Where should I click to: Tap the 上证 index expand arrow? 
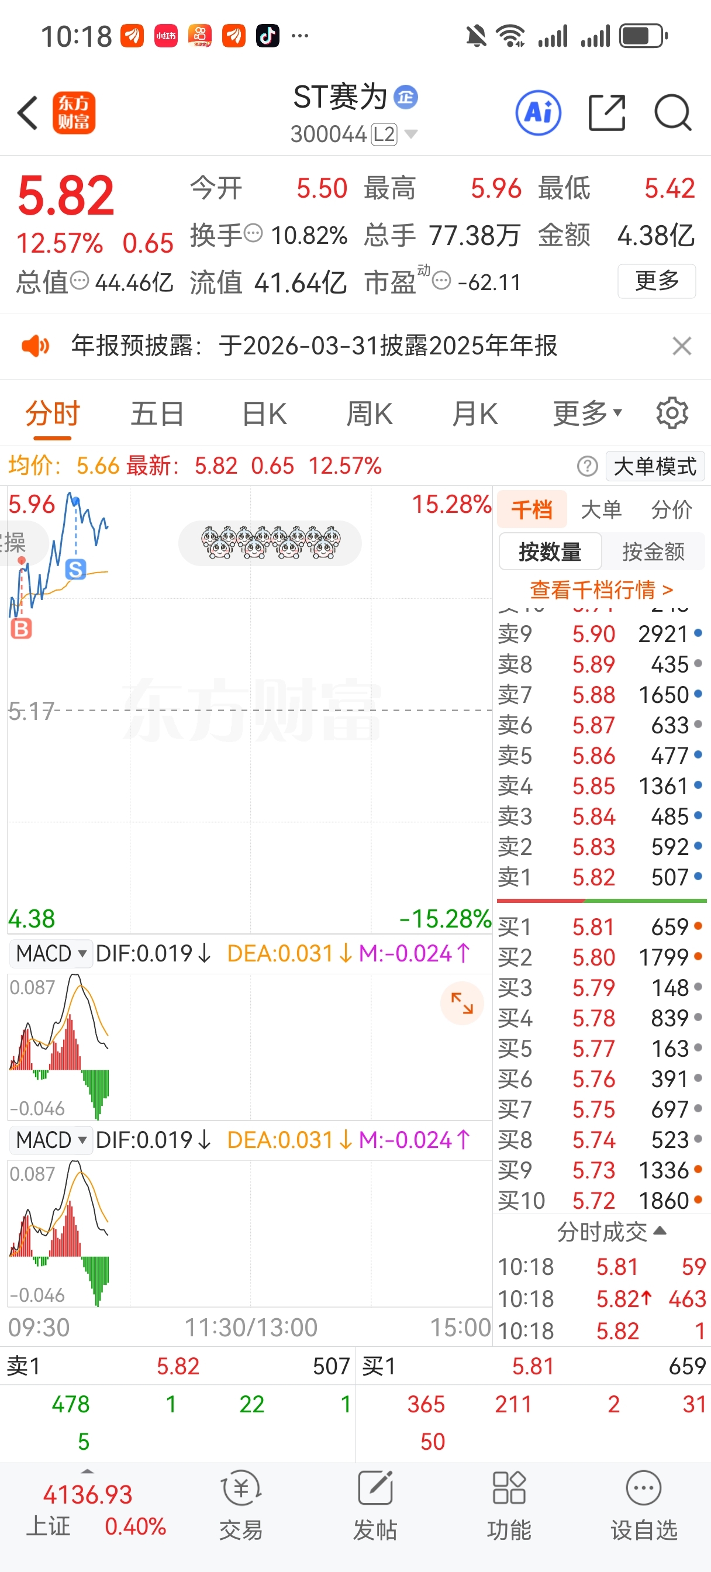[x=87, y=1473]
